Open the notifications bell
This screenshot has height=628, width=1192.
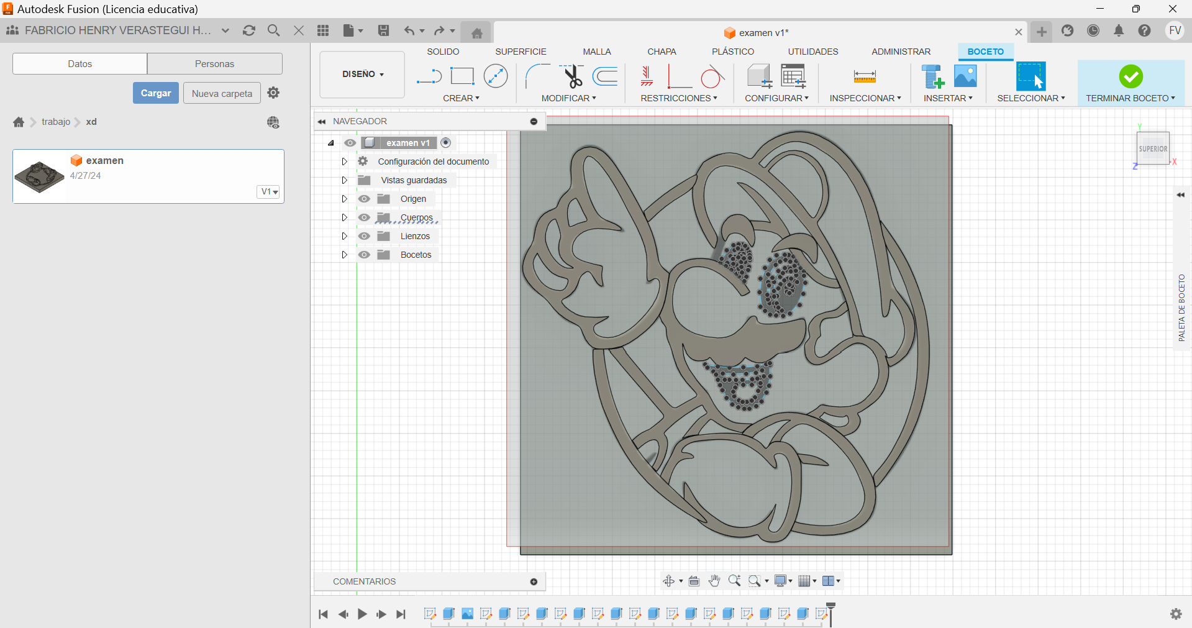pyautogui.click(x=1119, y=30)
